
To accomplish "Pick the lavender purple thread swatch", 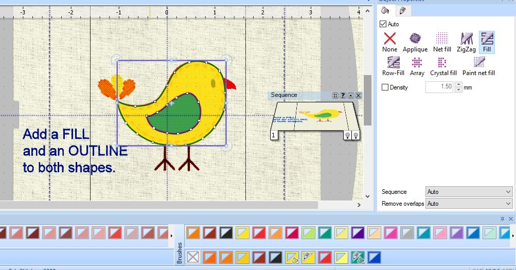I will coord(456,232).
